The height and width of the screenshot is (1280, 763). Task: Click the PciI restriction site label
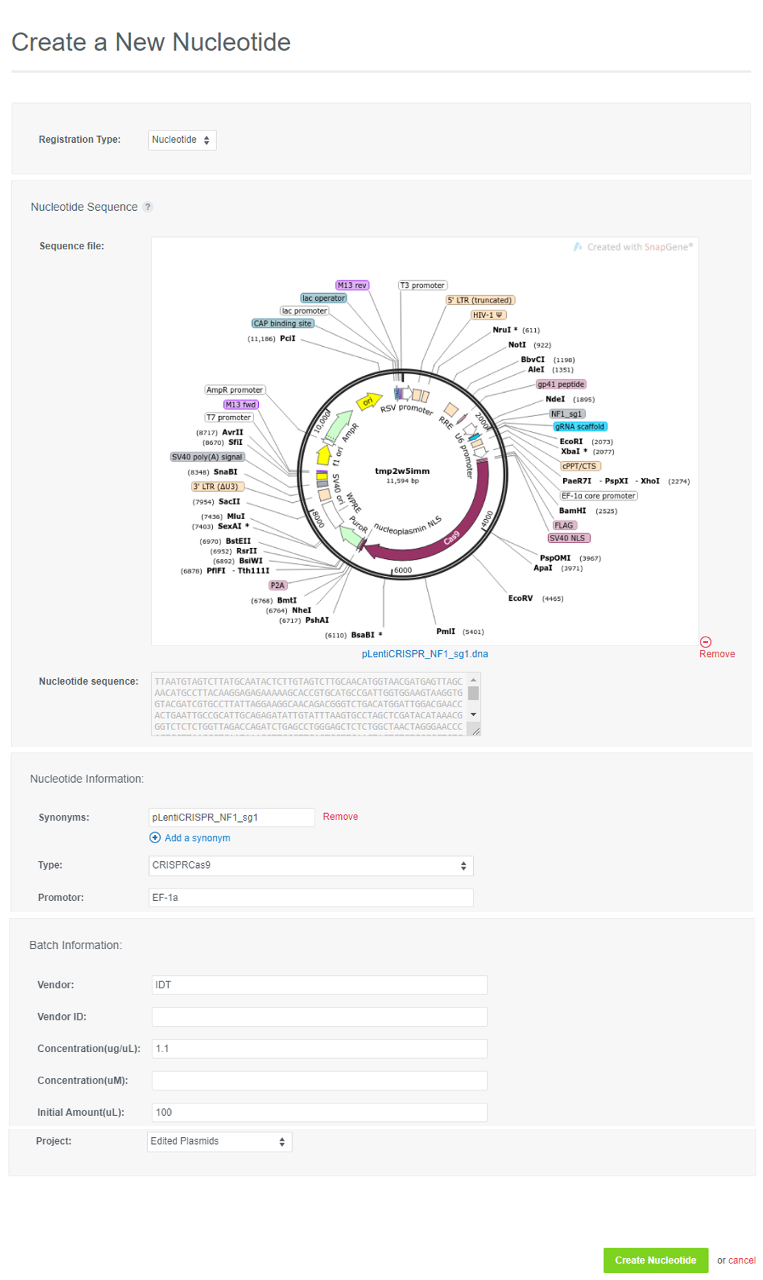point(288,339)
